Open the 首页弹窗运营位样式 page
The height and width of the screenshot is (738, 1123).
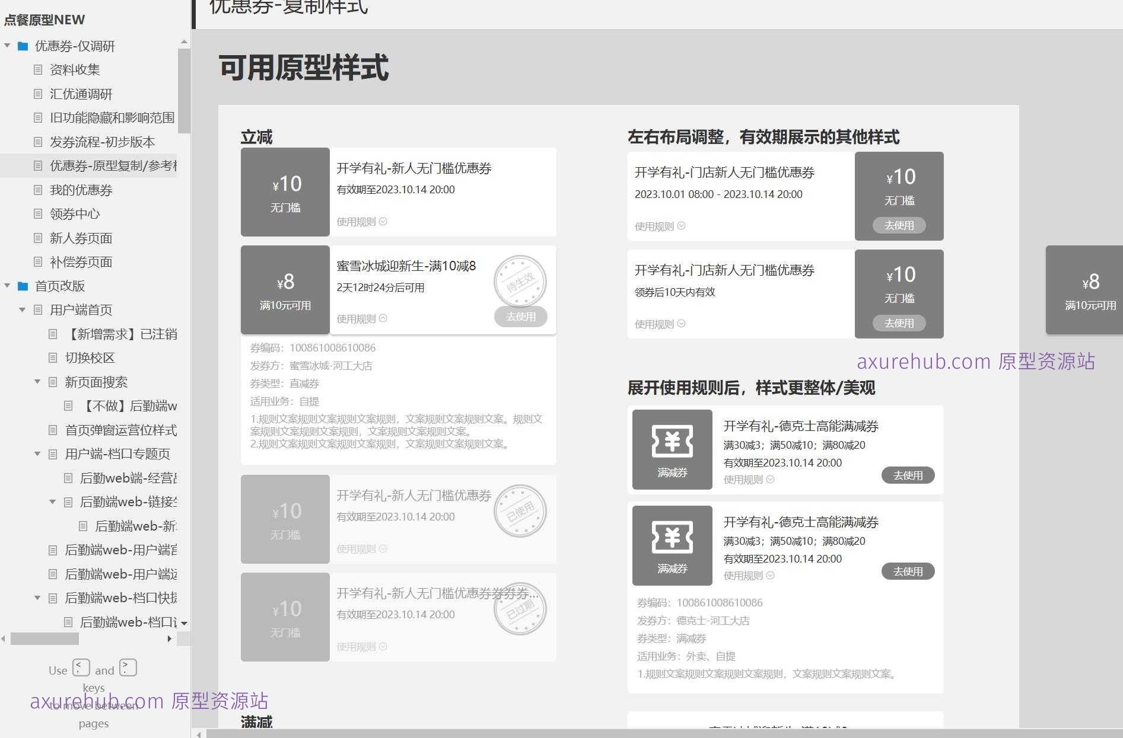tap(121, 430)
